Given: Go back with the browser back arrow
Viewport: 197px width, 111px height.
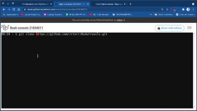Looking at the screenshot, I should pyautogui.click(x=4, y=10).
